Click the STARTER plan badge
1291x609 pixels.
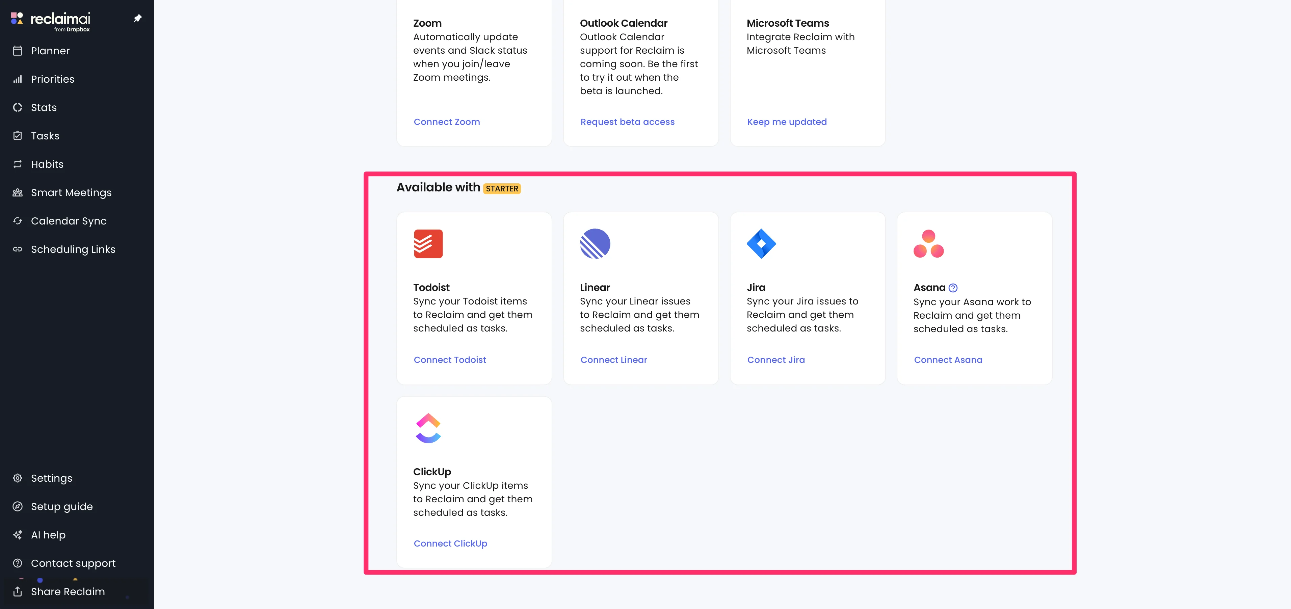point(502,189)
